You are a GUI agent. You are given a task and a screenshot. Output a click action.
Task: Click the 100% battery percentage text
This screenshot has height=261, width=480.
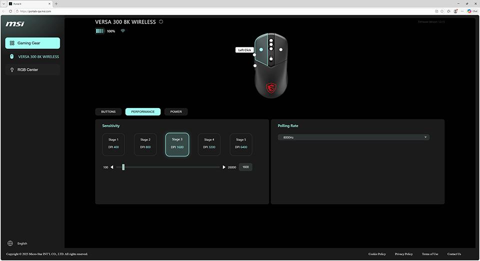[111, 31]
